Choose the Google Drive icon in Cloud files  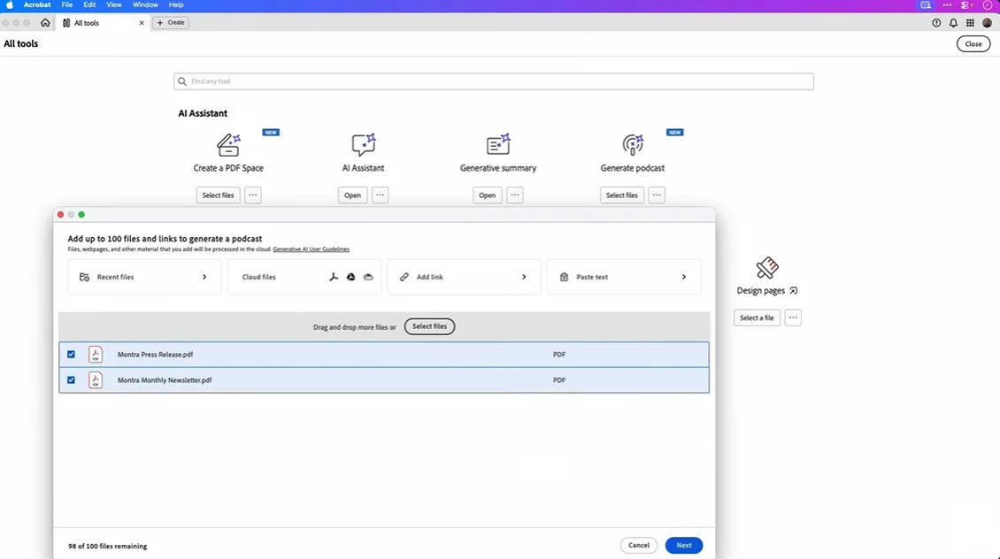point(350,277)
